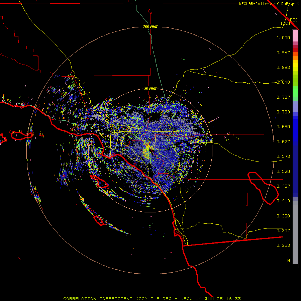Viewport: 301px width, 301px height.
Task: Click the 0.893 scale value
Action: pyautogui.click(x=283, y=67)
